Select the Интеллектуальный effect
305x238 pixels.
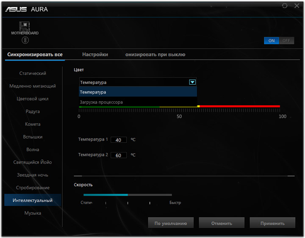point(33,200)
